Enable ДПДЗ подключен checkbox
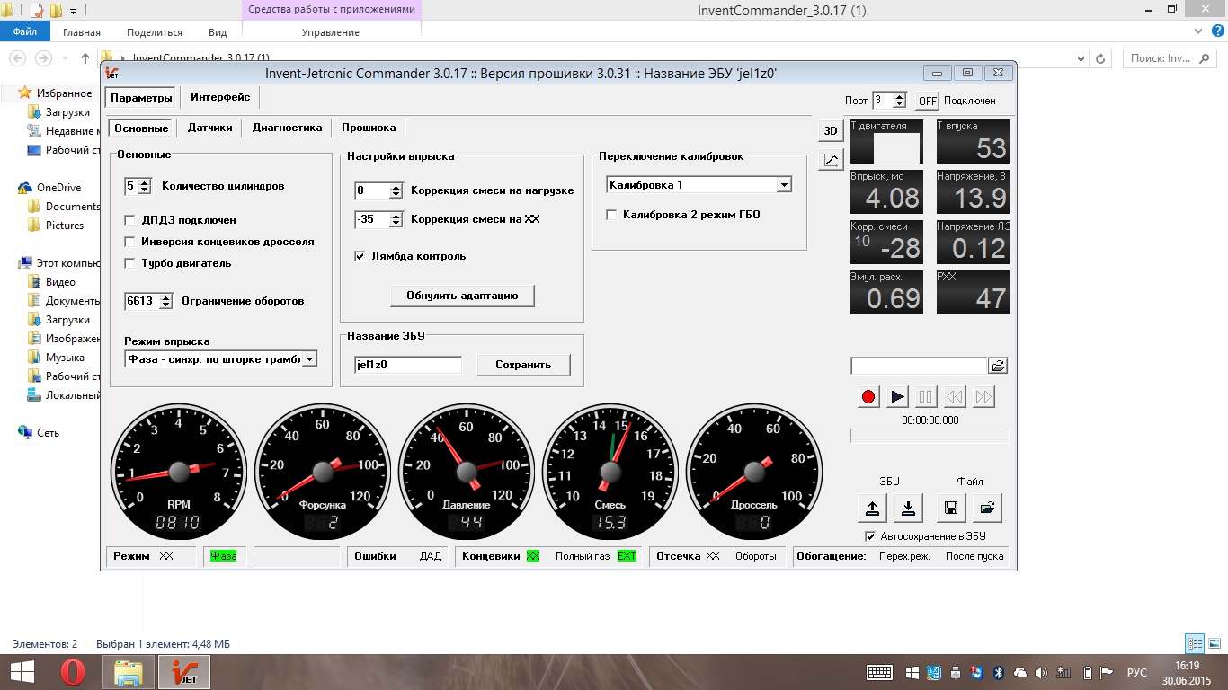Screen dimensions: 1228x690 tap(130, 220)
